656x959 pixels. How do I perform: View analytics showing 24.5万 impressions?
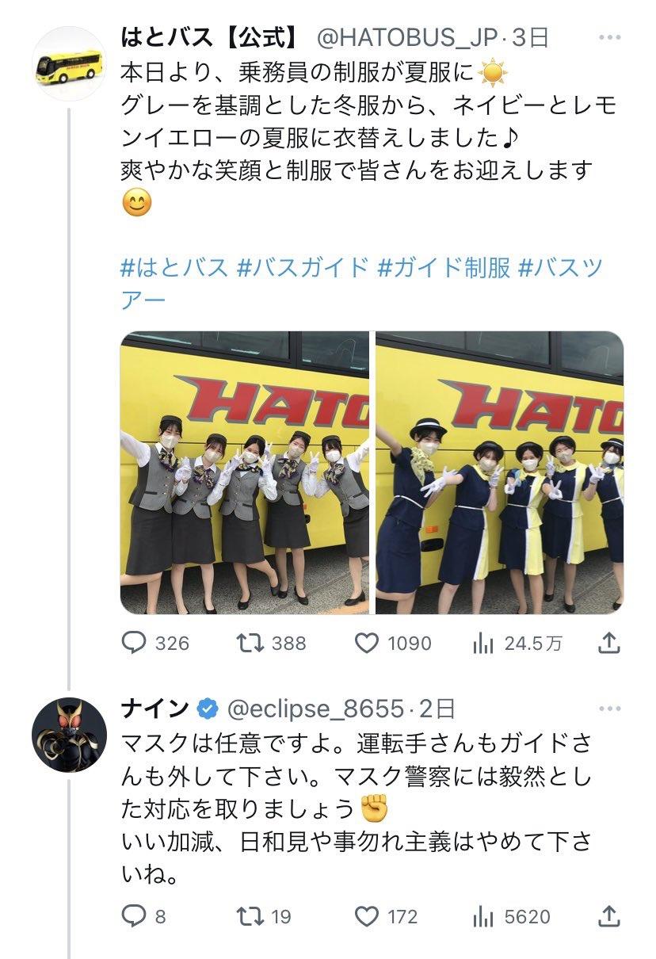click(517, 643)
